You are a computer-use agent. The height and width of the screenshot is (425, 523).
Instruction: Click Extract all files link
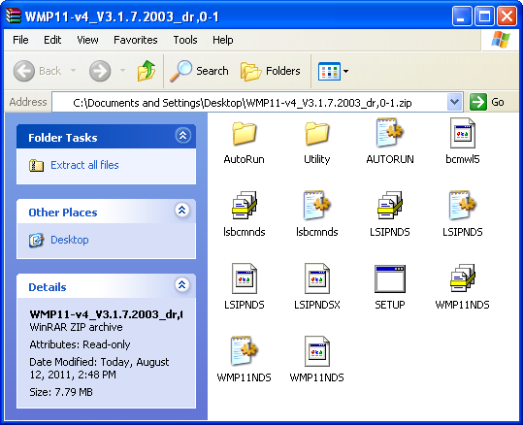click(84, 165)
